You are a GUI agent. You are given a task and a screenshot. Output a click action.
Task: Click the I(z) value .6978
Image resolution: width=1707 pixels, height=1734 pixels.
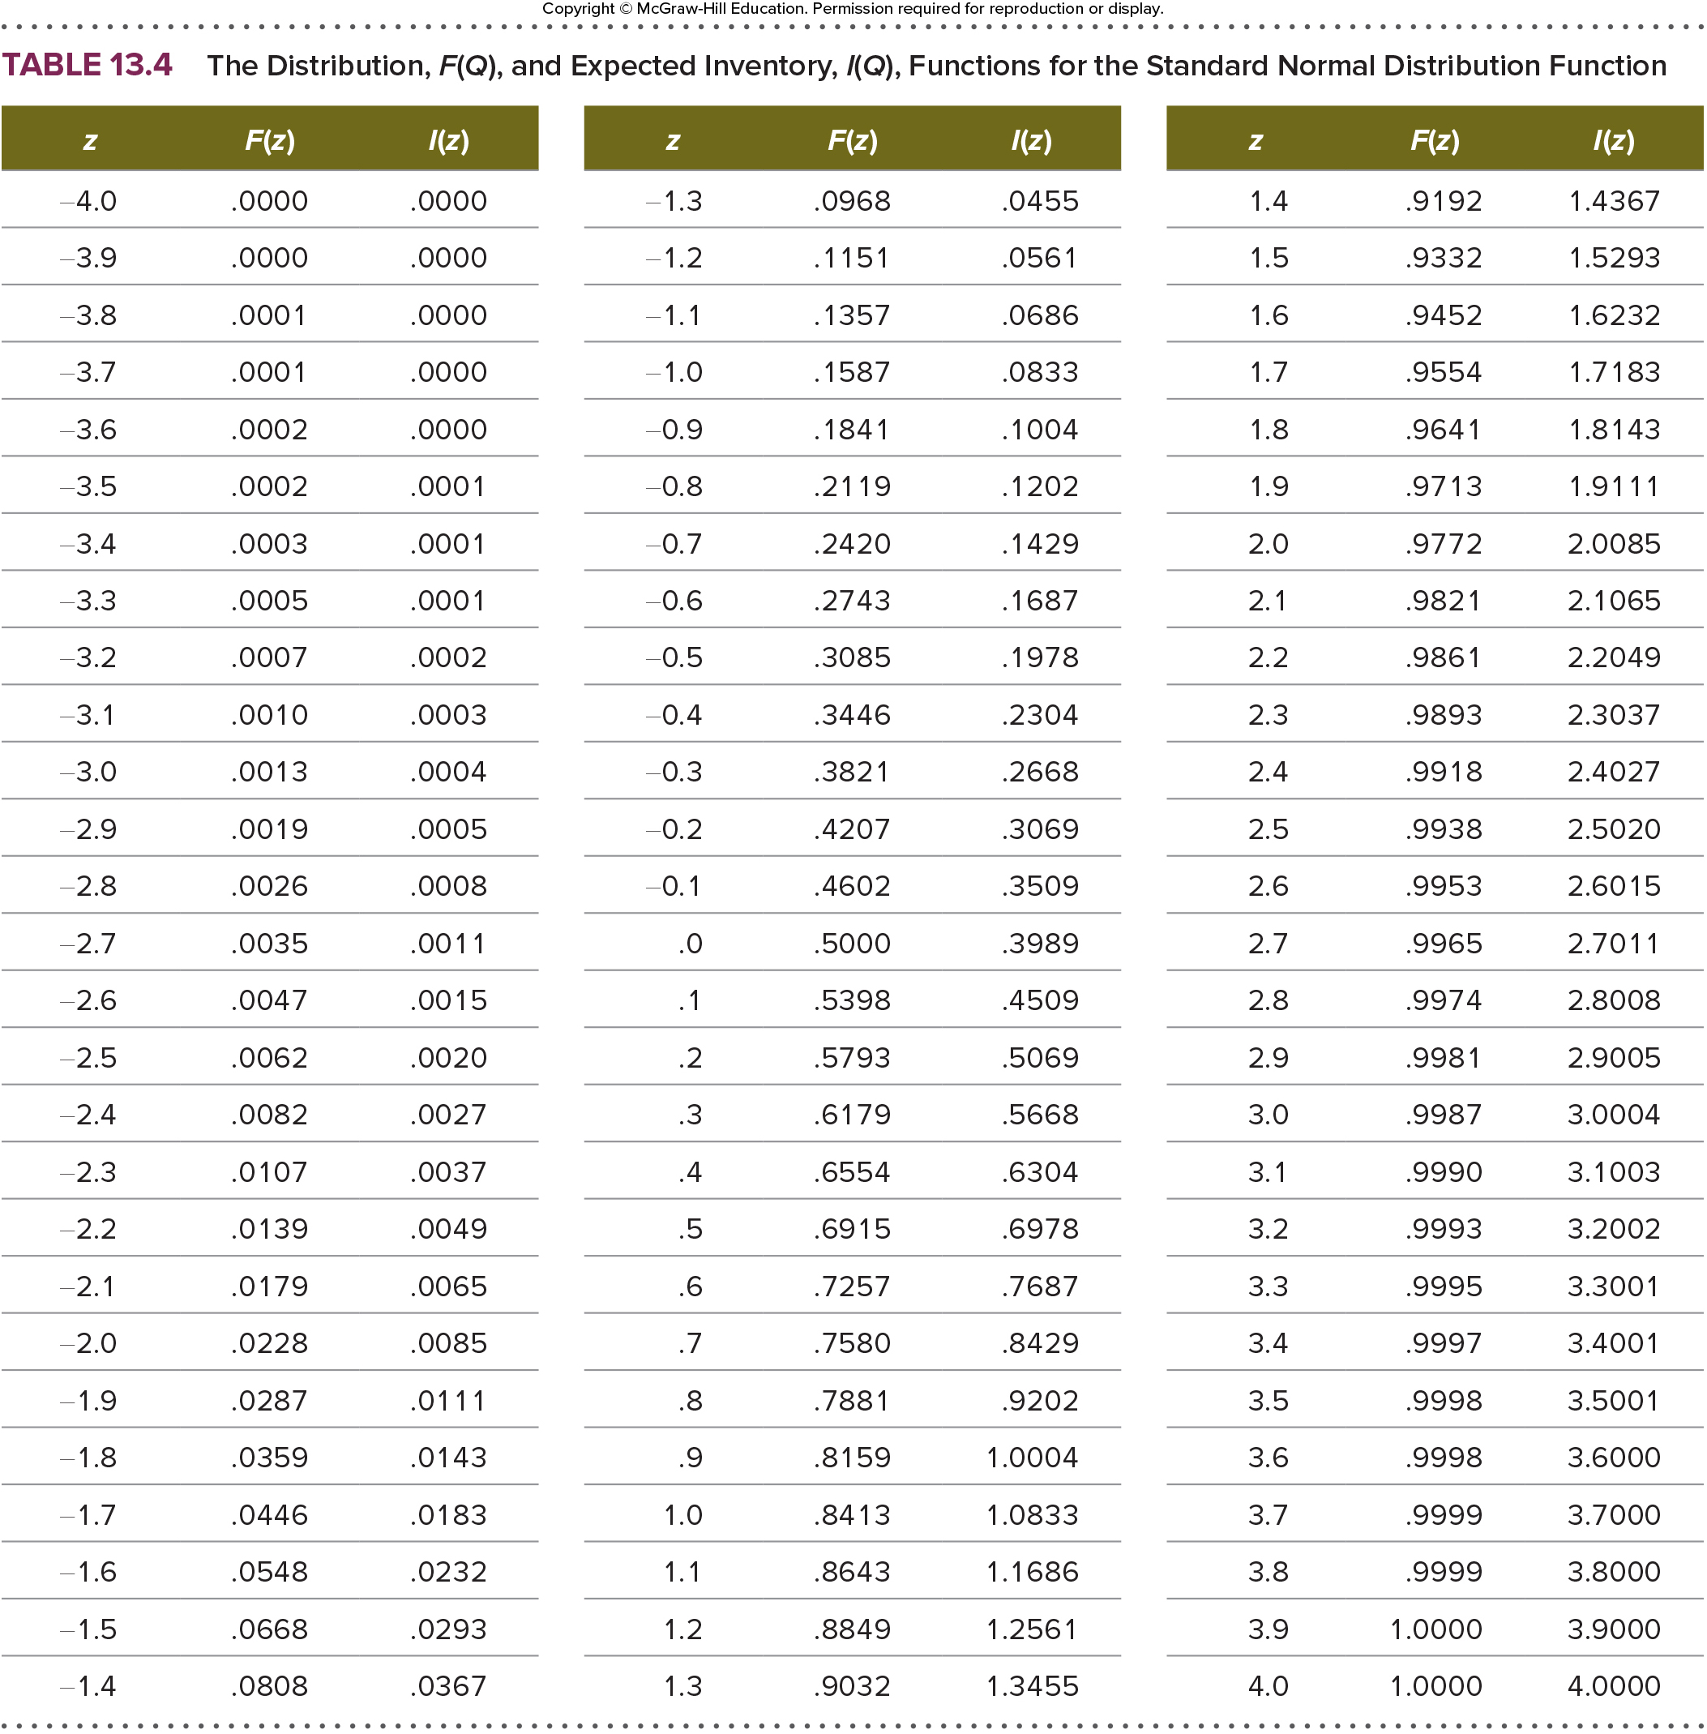pyautogui.click(x=1040, y=1229)
